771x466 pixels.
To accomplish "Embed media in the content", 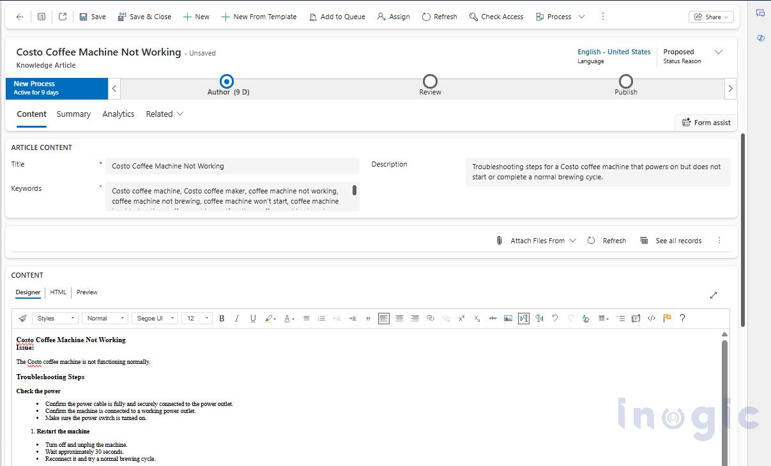I will click(x=636, y=318).
